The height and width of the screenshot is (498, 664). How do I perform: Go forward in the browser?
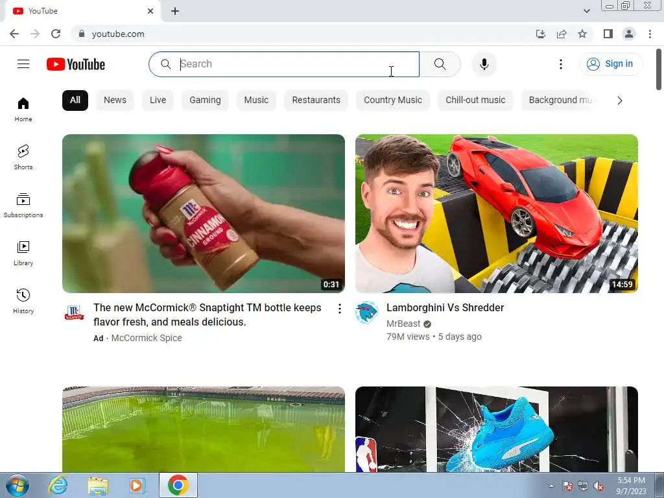pyautogui.click(x=35, y=34)
